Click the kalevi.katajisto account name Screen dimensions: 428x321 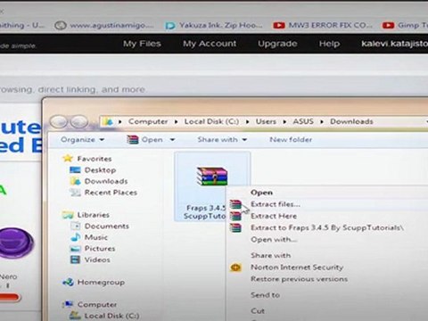(x=394, y=44)
